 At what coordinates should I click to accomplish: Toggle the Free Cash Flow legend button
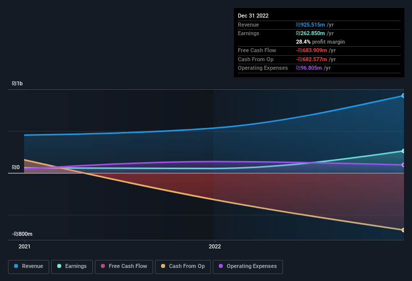[x=124, y=266]
